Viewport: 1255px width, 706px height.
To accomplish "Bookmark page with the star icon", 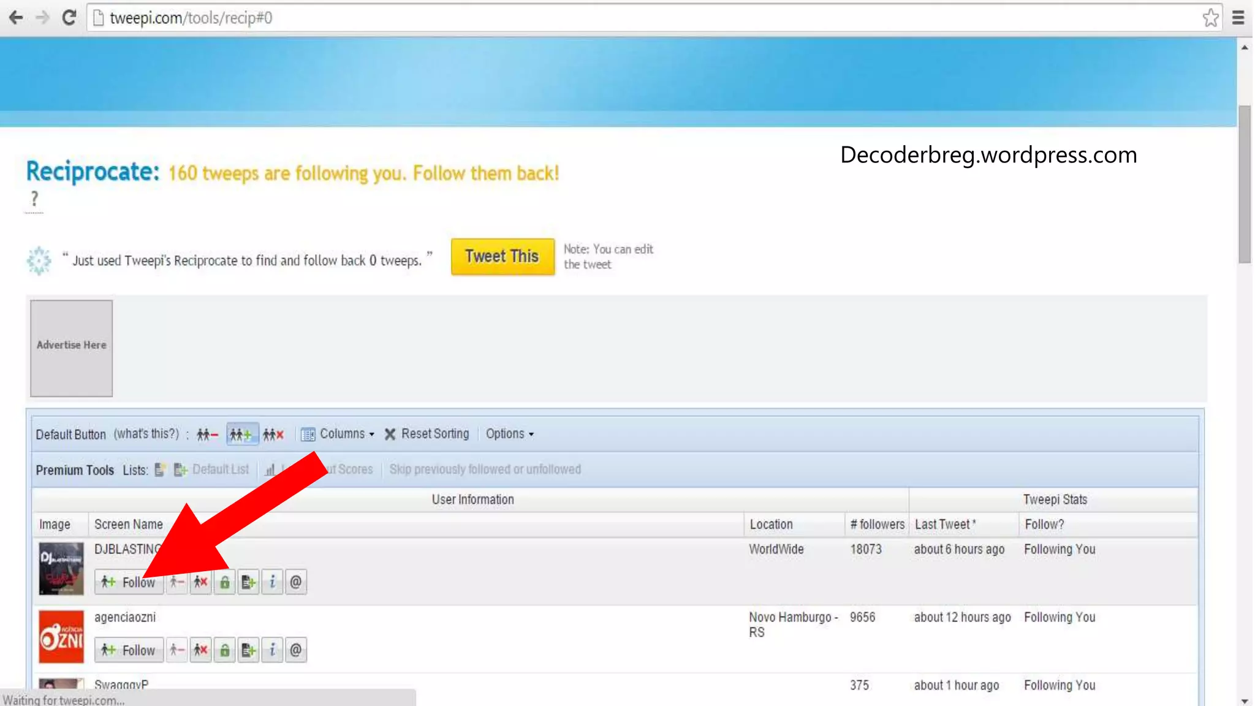I will click(1210, 18).
